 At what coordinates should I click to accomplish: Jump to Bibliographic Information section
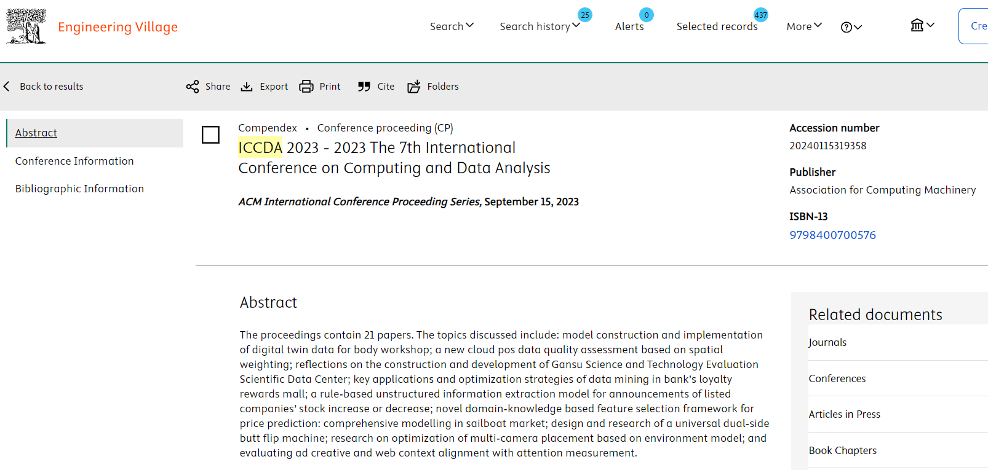(79, 189)
